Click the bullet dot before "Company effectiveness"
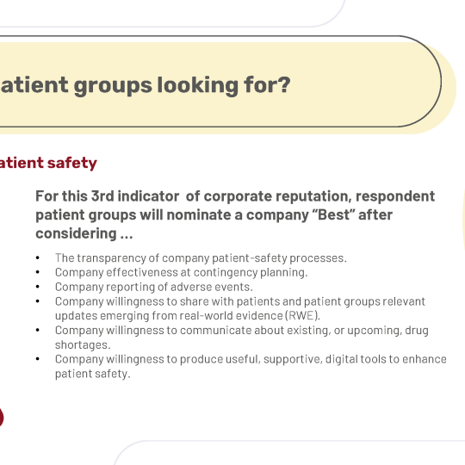The height and width of the screenshot is (465, 465). pyautogui.click(x=37, y=272)
